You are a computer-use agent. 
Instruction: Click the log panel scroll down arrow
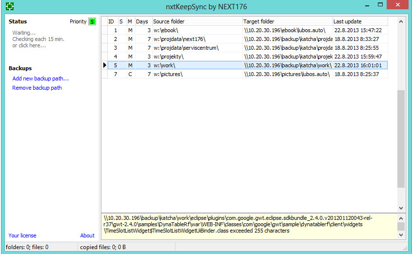401,235
